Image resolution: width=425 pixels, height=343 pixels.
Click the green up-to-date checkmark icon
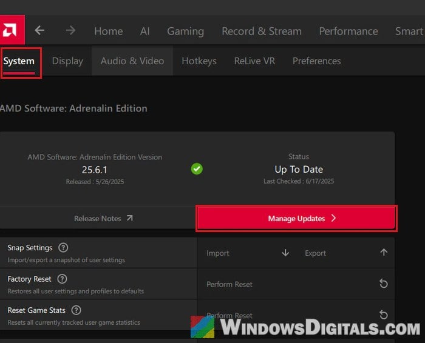197,169
